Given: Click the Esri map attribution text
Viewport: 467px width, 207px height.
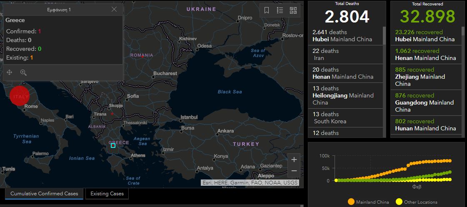Looking at the screenshot, I should 250,182.
